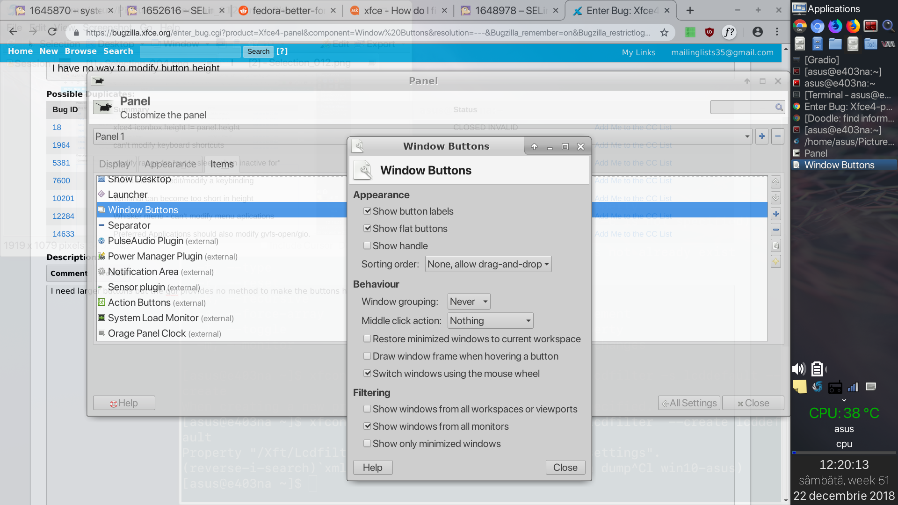Click the yellow star about-item icon
The image size is (898, 505).
pos(775,261)
